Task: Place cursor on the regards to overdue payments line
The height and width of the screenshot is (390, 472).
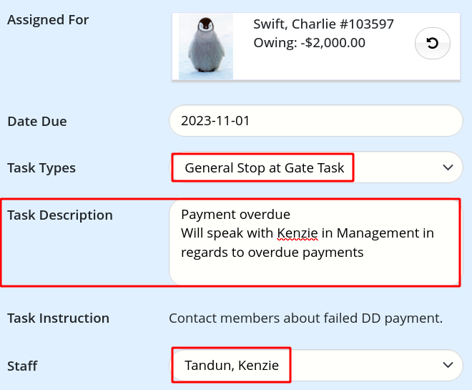Action: tap(272, 253)
